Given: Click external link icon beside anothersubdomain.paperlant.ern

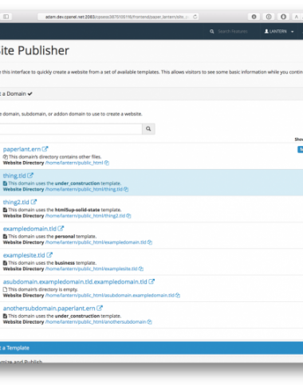Looking at the screenshot, I should [x=100, y=308].
